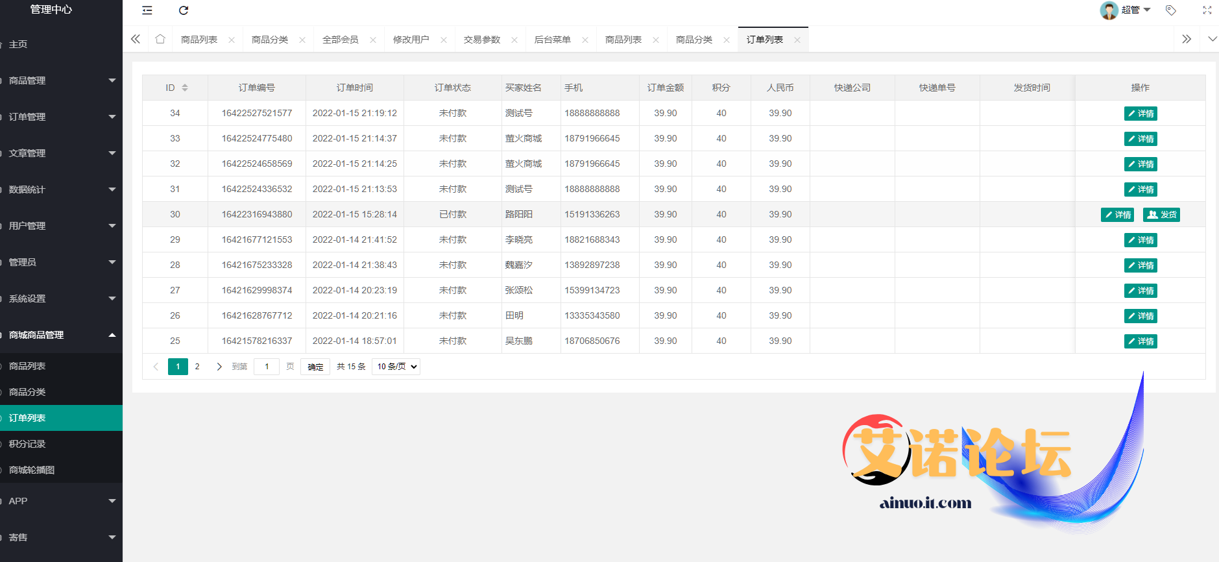This screenshot has height=562, width=1219.
Task: Select current page 1 in pagination
Action: [178, 367]
